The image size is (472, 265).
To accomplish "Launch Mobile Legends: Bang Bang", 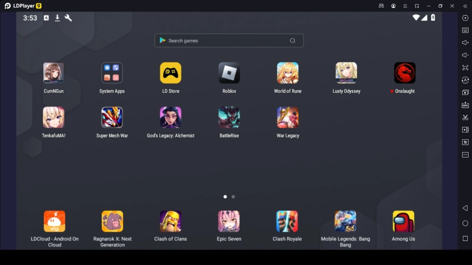I will point(345,221).
